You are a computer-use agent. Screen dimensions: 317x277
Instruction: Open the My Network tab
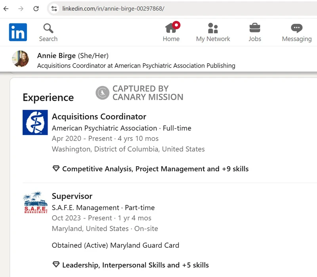pyautogui.click(x=213, y=32)
